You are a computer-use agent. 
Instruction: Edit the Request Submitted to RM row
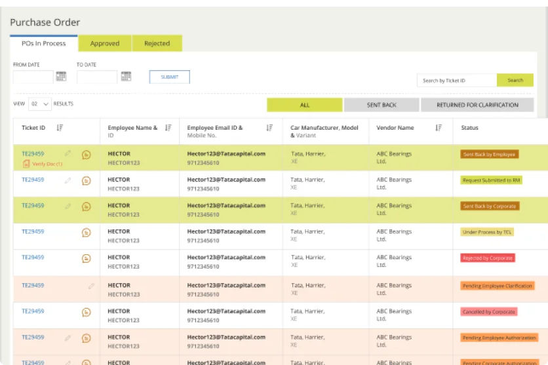[x=68, y=180]
